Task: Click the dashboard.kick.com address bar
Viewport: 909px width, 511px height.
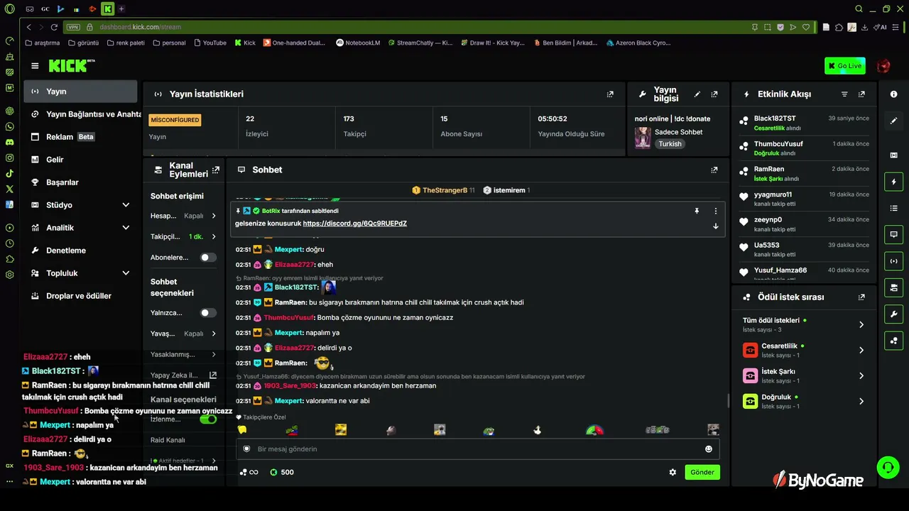Action: [140, 27]
